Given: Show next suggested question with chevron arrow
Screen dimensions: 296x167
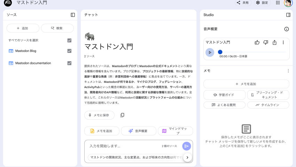Looking at the screenshot, I should 187,158.
